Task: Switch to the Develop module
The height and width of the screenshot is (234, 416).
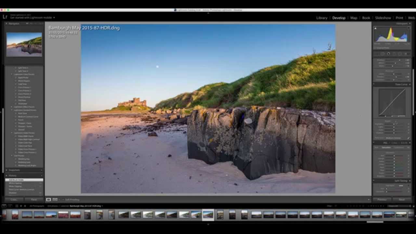Action: [x=339, y=18]
